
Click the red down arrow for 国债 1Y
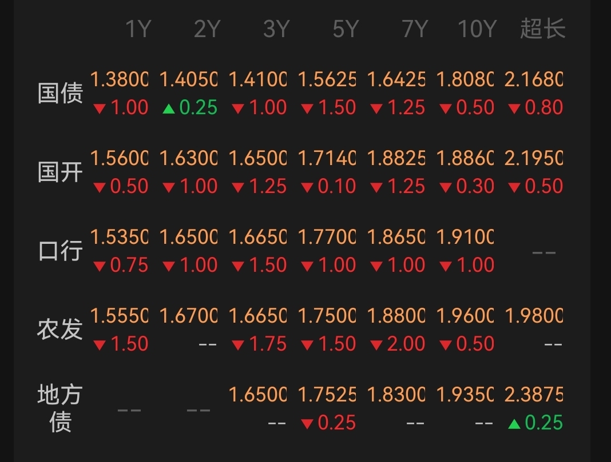100,108
